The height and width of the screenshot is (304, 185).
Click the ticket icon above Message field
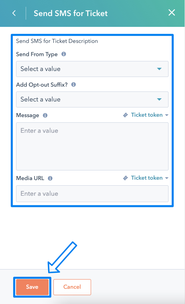coord(126,115)
